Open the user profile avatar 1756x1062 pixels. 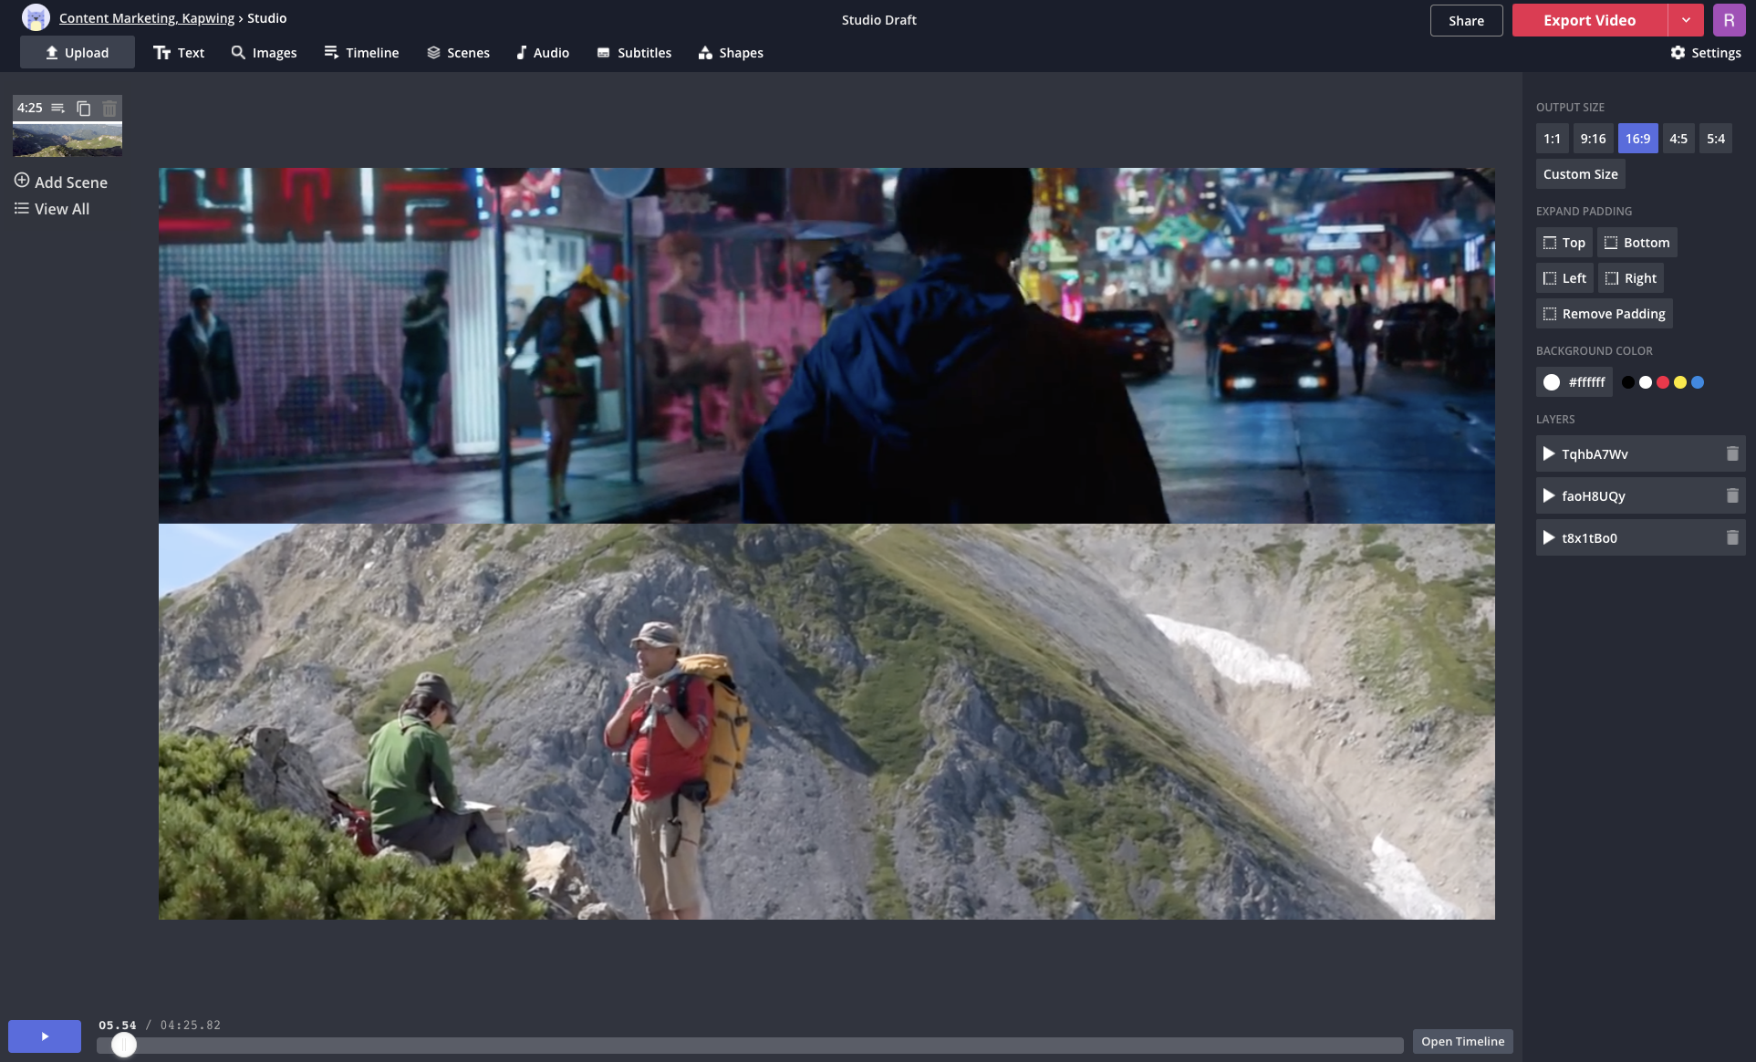(1729, 20)
